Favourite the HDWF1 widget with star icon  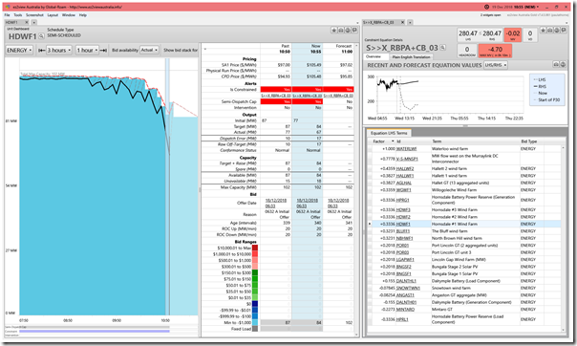[334, 31]
